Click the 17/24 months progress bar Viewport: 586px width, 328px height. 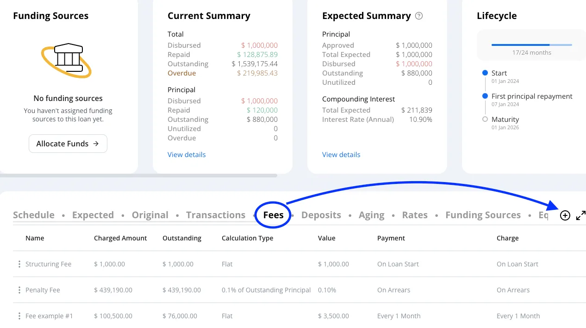(531, 45)
